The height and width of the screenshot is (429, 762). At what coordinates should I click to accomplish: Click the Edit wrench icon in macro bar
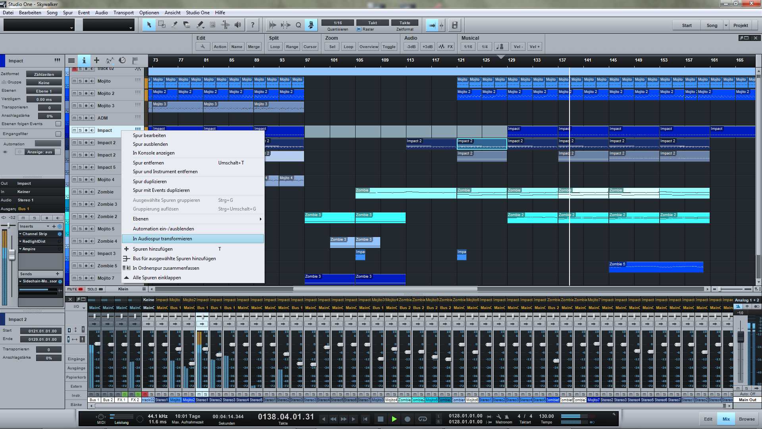pyautogui.click(x=203, y=46)
